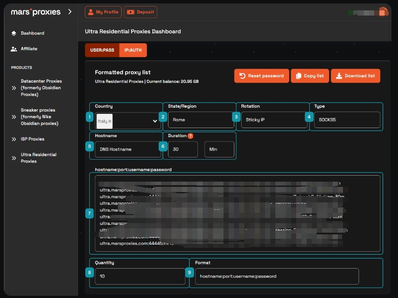Open the State/Region dropdown showing Rome
Screen dimensions: 398x298
point(201,120)
